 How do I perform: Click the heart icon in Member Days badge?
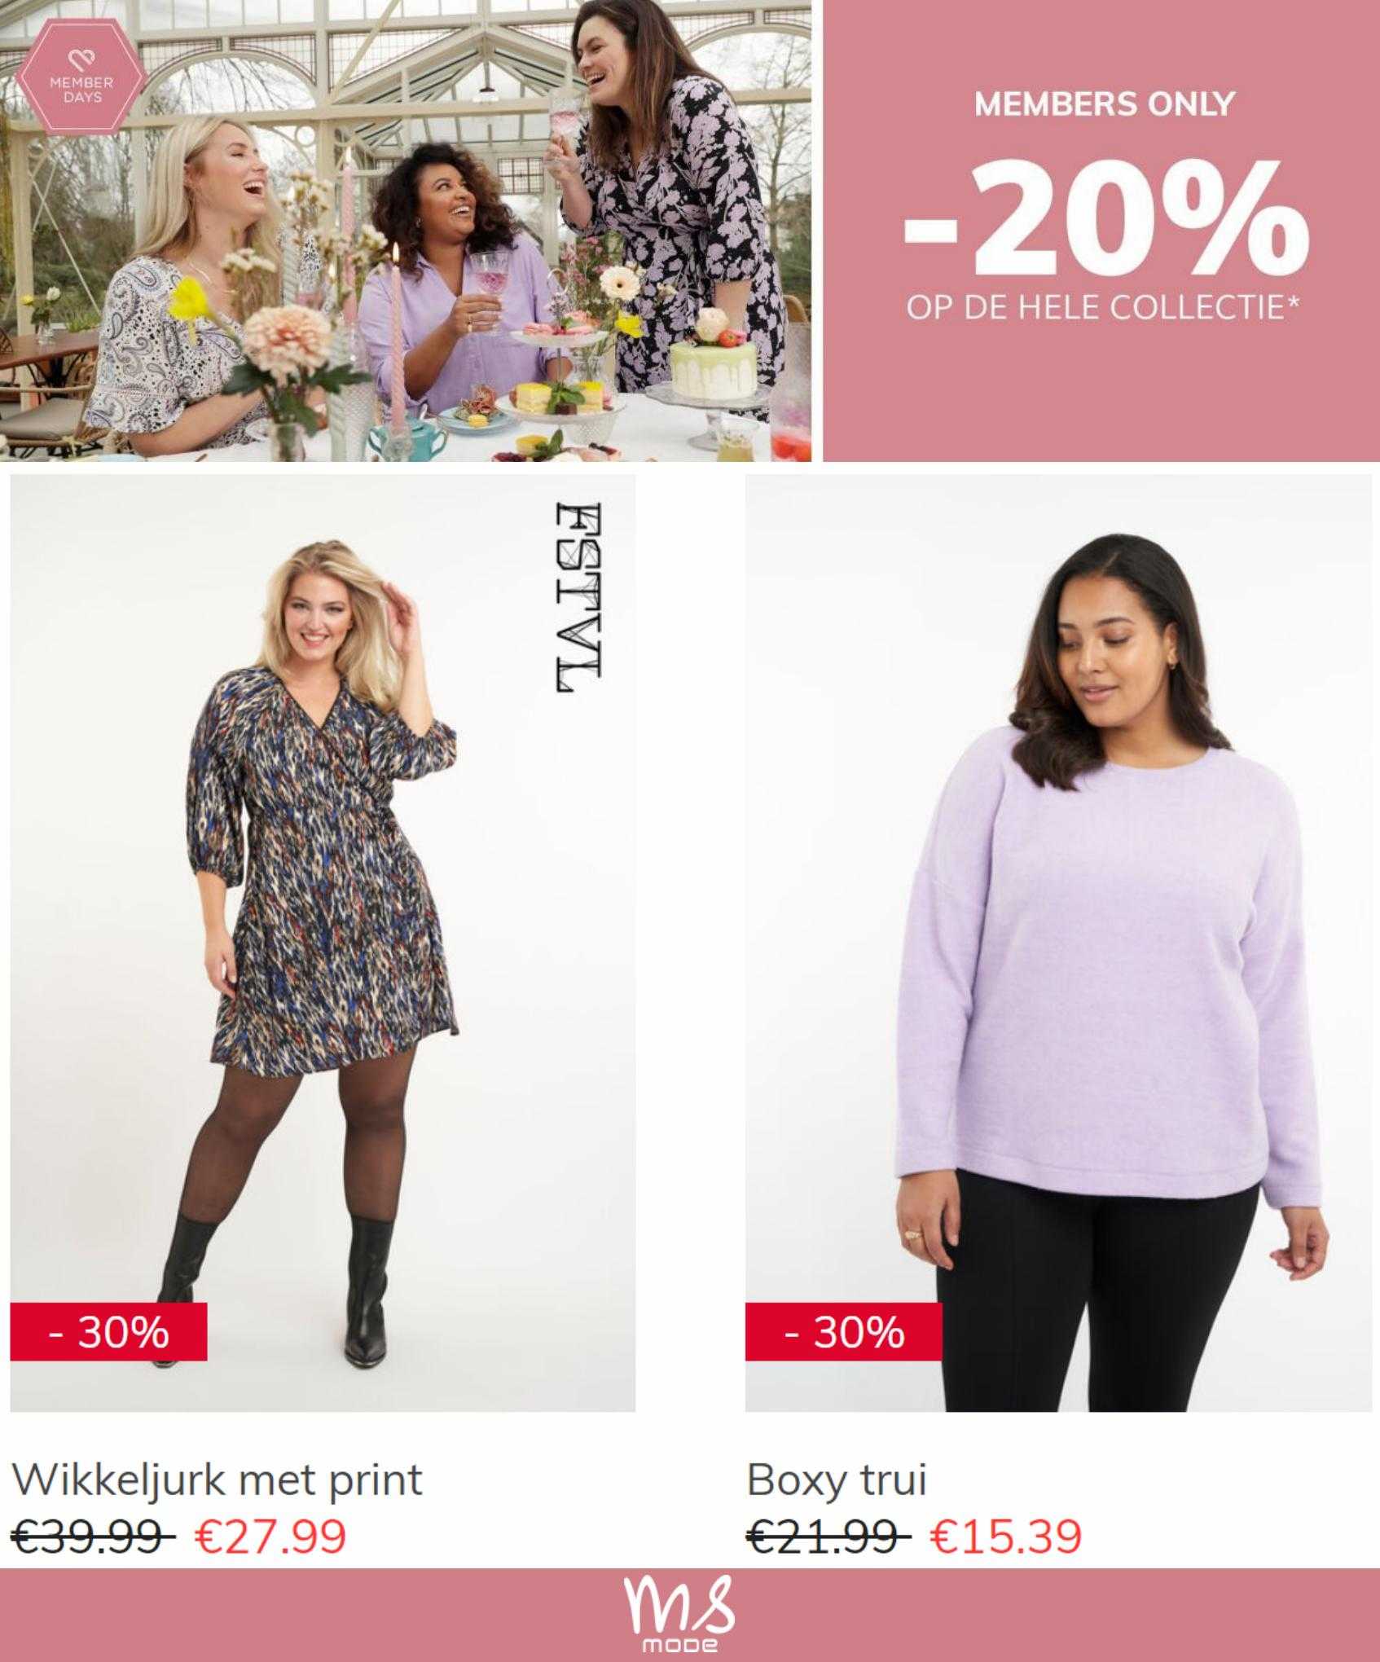click(81, 59)
